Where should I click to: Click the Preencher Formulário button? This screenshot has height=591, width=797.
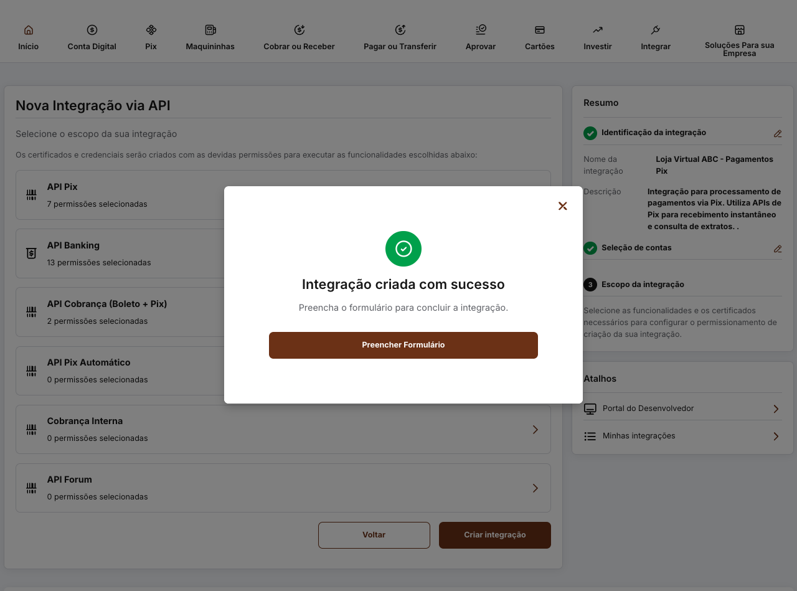click(x=403, y=345)
